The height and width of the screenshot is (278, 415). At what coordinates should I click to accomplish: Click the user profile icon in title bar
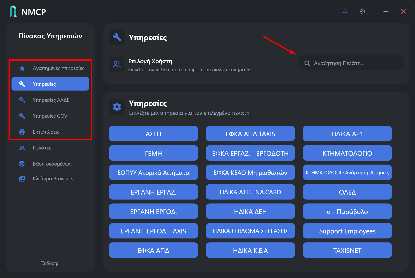pyautogui.click(x=345, y=11)
